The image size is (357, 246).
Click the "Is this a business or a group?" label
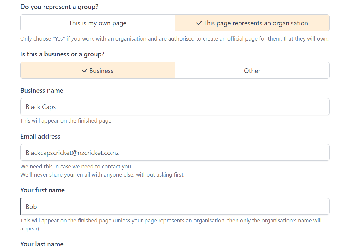coord(62,54)
